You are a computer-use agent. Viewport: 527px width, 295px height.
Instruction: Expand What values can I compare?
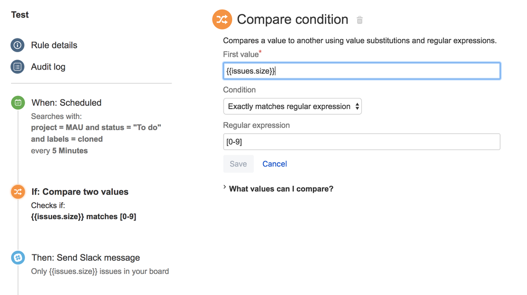coord(281,189)
